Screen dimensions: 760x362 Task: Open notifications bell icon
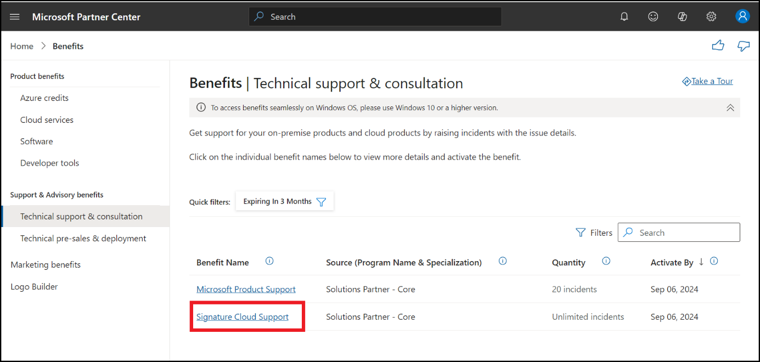pyautogui.click(x=624, y=17)
